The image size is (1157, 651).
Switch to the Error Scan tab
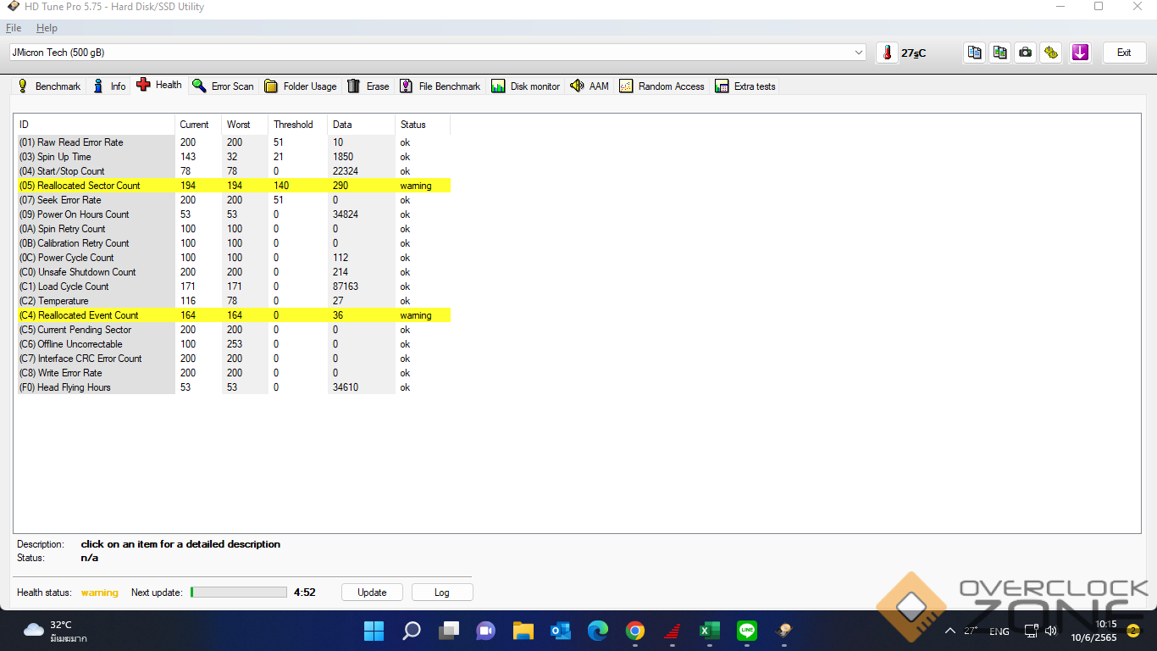coord(223,86)
